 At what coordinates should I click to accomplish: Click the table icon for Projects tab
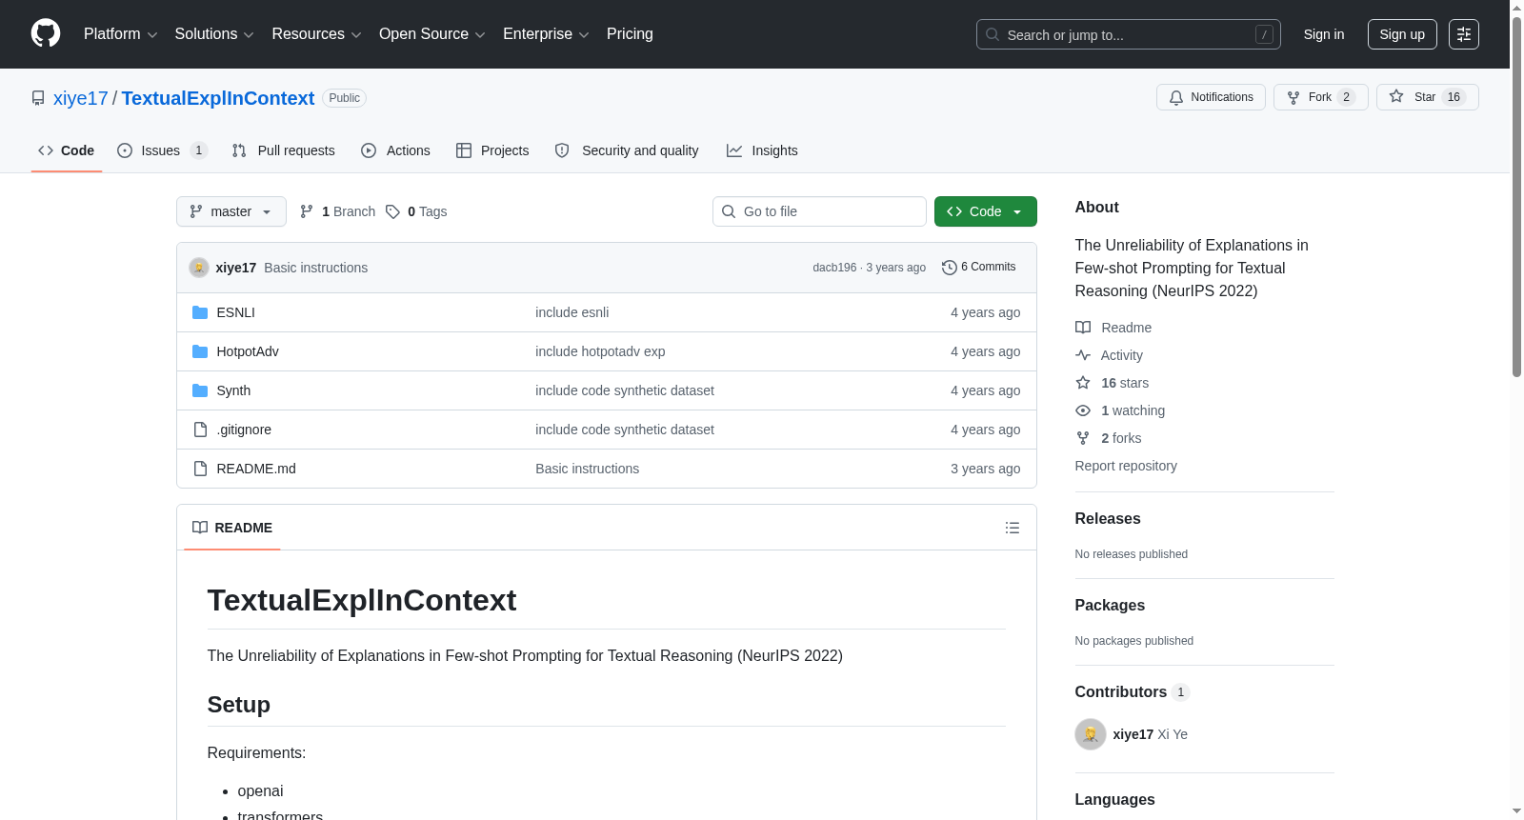pyautogui.click(x=464, y=150)
